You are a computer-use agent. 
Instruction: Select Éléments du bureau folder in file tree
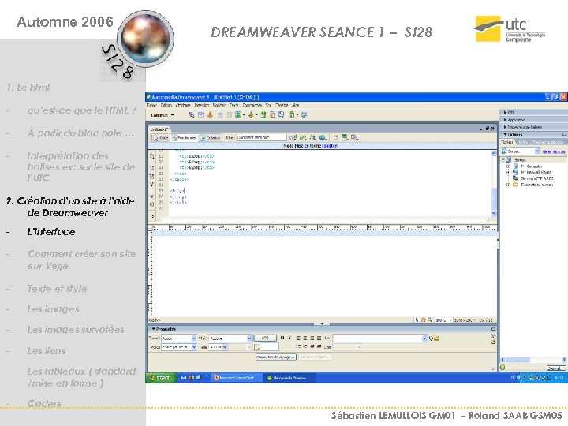(537, 185)
